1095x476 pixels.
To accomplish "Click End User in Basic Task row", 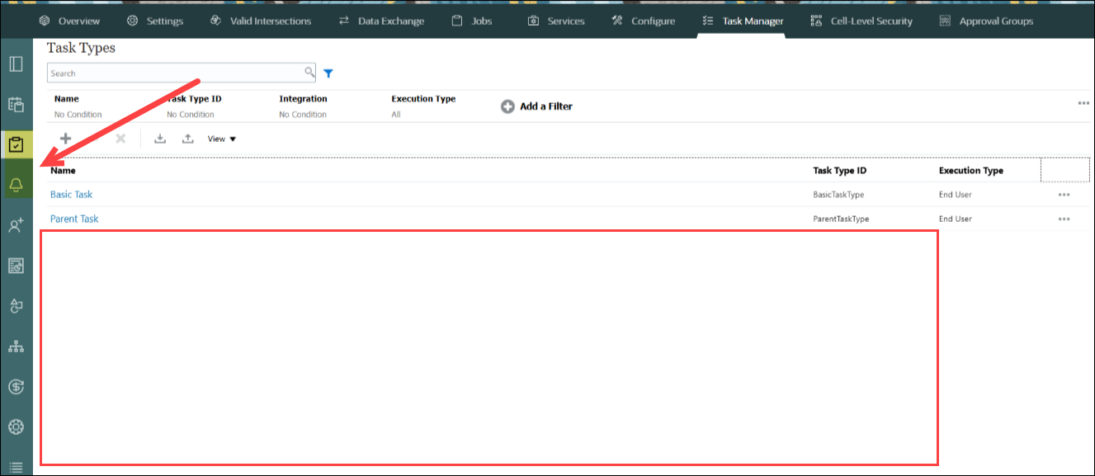I will (956, 196).
